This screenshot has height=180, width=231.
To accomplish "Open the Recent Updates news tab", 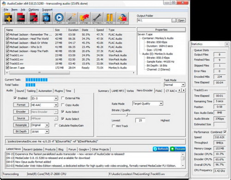I will pos(33,149).
